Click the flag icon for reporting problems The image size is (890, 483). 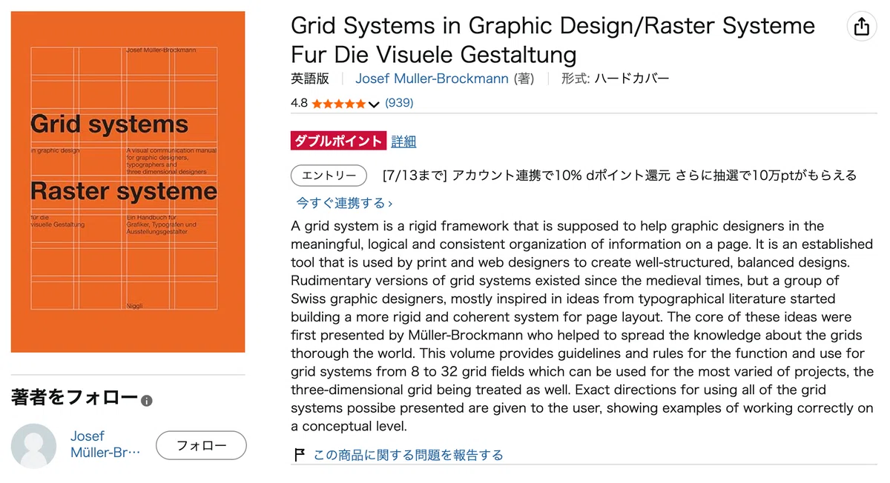coord(300,455)
